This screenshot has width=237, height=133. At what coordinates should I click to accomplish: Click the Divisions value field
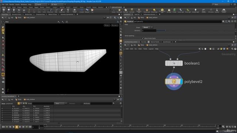[149, 31]
